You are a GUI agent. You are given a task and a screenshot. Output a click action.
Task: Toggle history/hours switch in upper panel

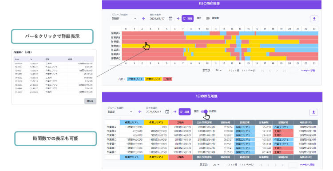tap(207, 18)
